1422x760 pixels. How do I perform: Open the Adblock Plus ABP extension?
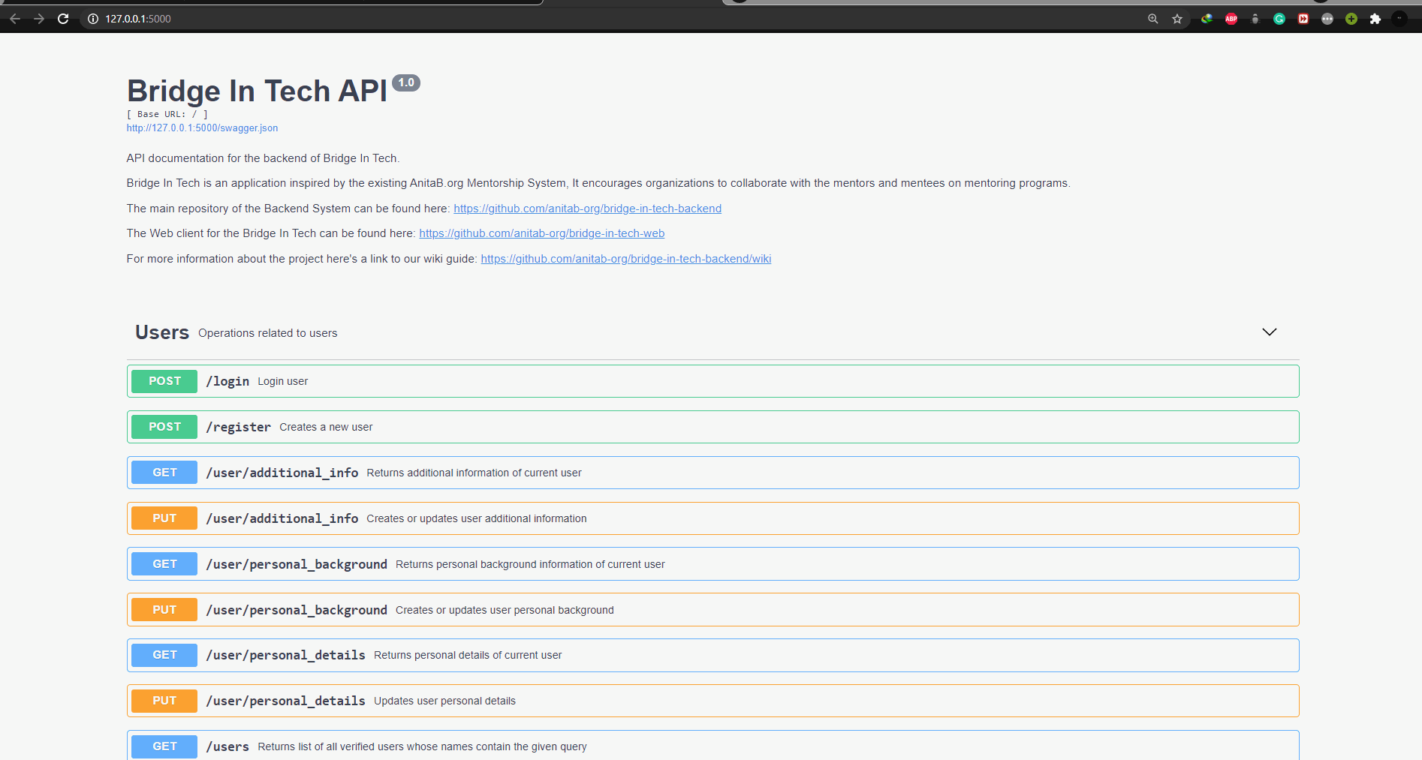[1231, 19]
